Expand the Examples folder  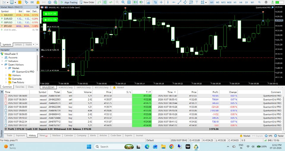click(6, 79)
